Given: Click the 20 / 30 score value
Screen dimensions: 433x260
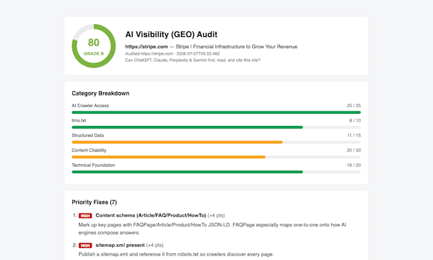Looking at the screenshot, I should click(x=354, y=150).
